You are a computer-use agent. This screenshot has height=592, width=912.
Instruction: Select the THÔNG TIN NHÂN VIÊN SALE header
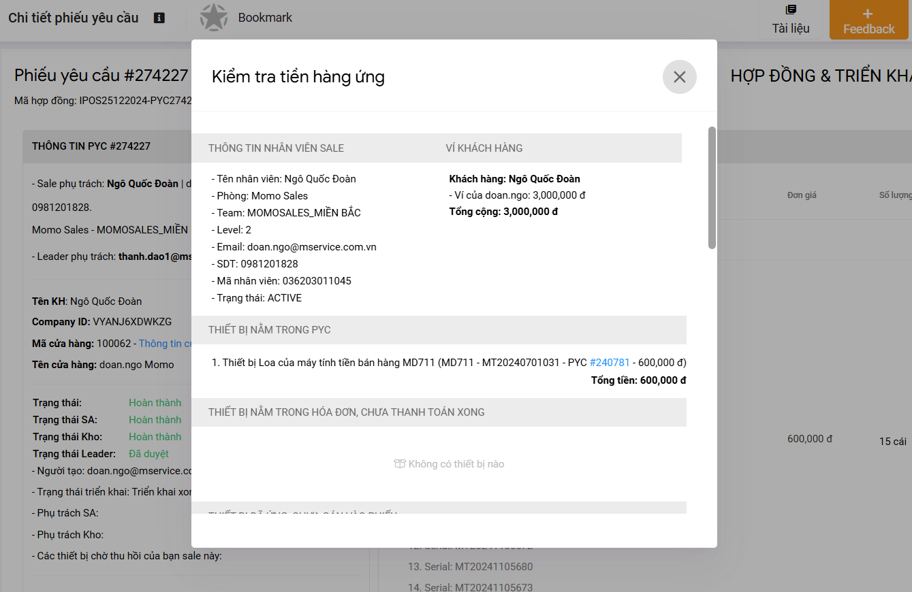(276, 148)
